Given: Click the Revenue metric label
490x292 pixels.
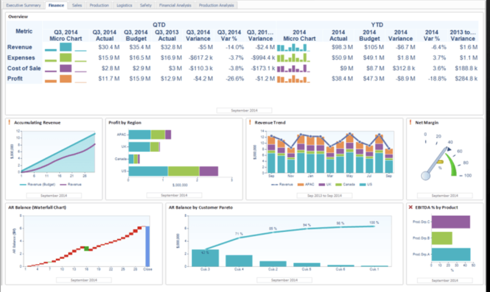Looking at the screenshot, I should tap(20, 47).
